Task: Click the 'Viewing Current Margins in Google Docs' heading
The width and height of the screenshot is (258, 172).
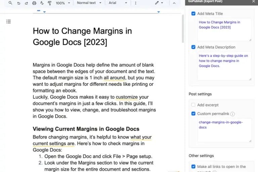Action: point(86,129)
